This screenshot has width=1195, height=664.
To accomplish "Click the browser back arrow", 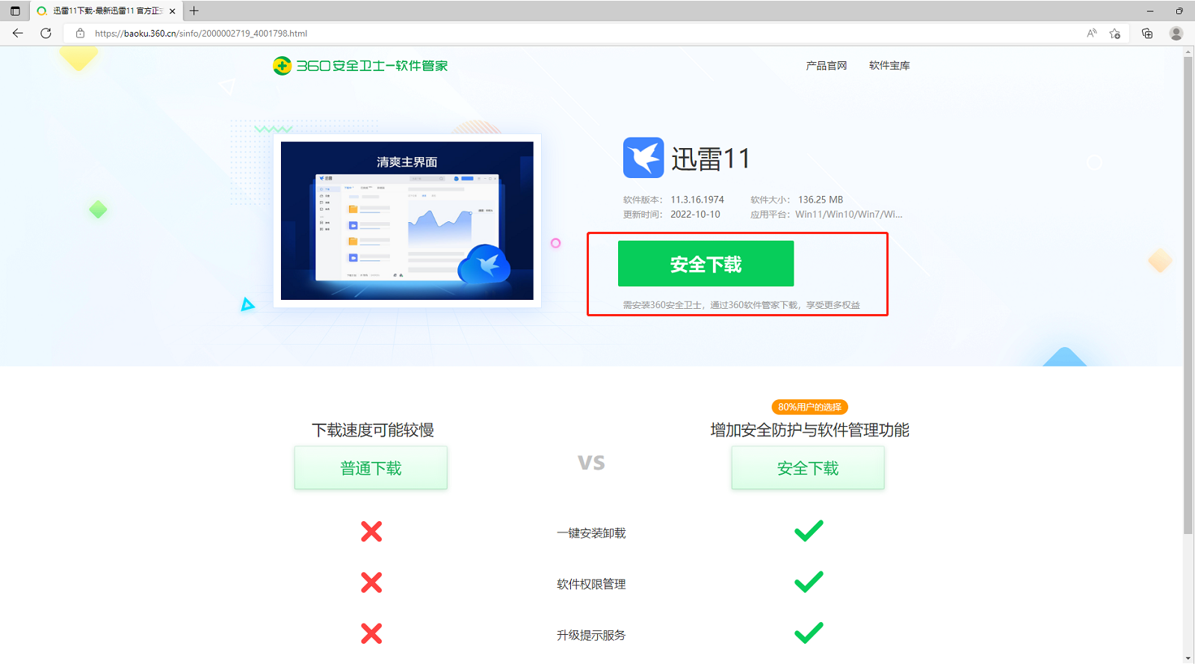I will (18, 33).
